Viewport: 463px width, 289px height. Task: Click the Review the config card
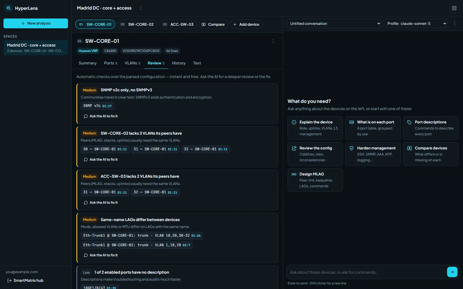coord(315,154)
